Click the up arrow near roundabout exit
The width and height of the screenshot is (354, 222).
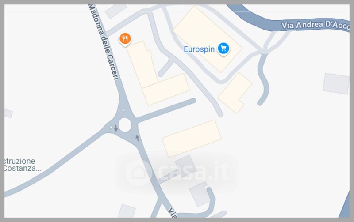[137, 138]
